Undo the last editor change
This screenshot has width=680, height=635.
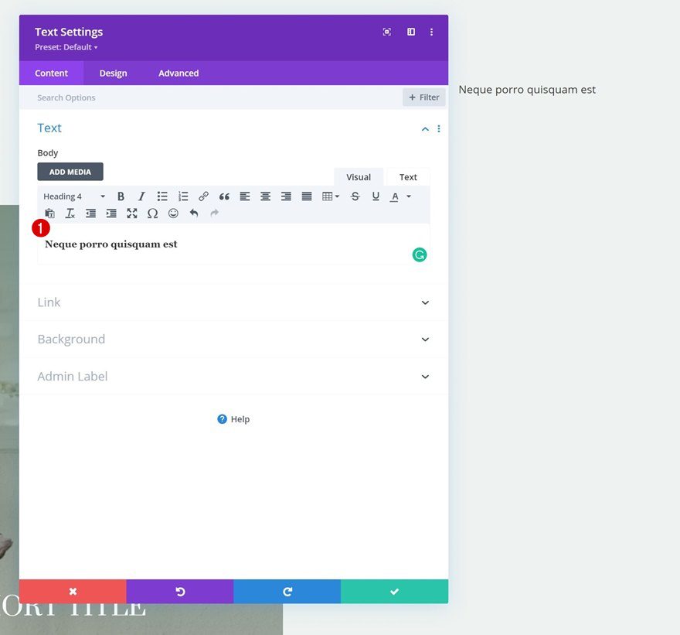click(194, 213)
